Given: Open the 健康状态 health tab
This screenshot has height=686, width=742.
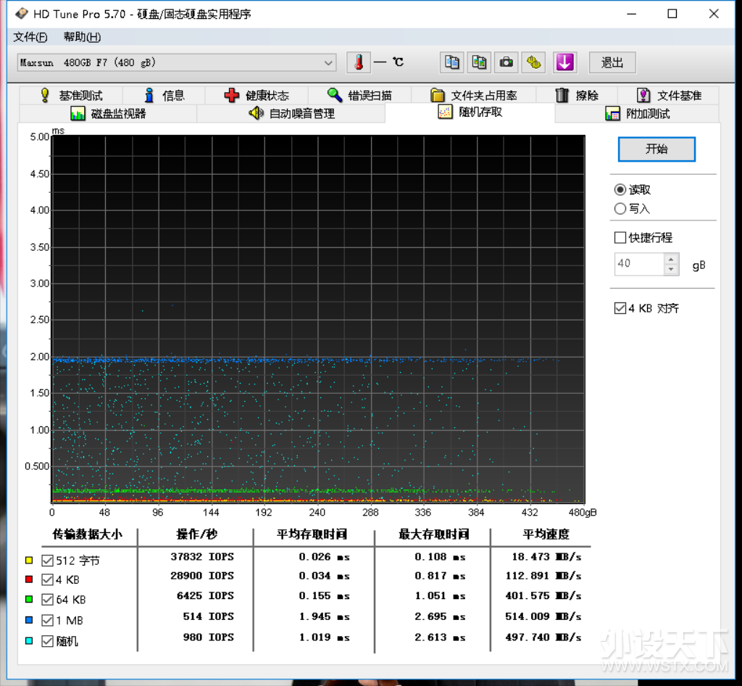Looking at the screenshot, I should pyautogui.click(x=257, y=96).
